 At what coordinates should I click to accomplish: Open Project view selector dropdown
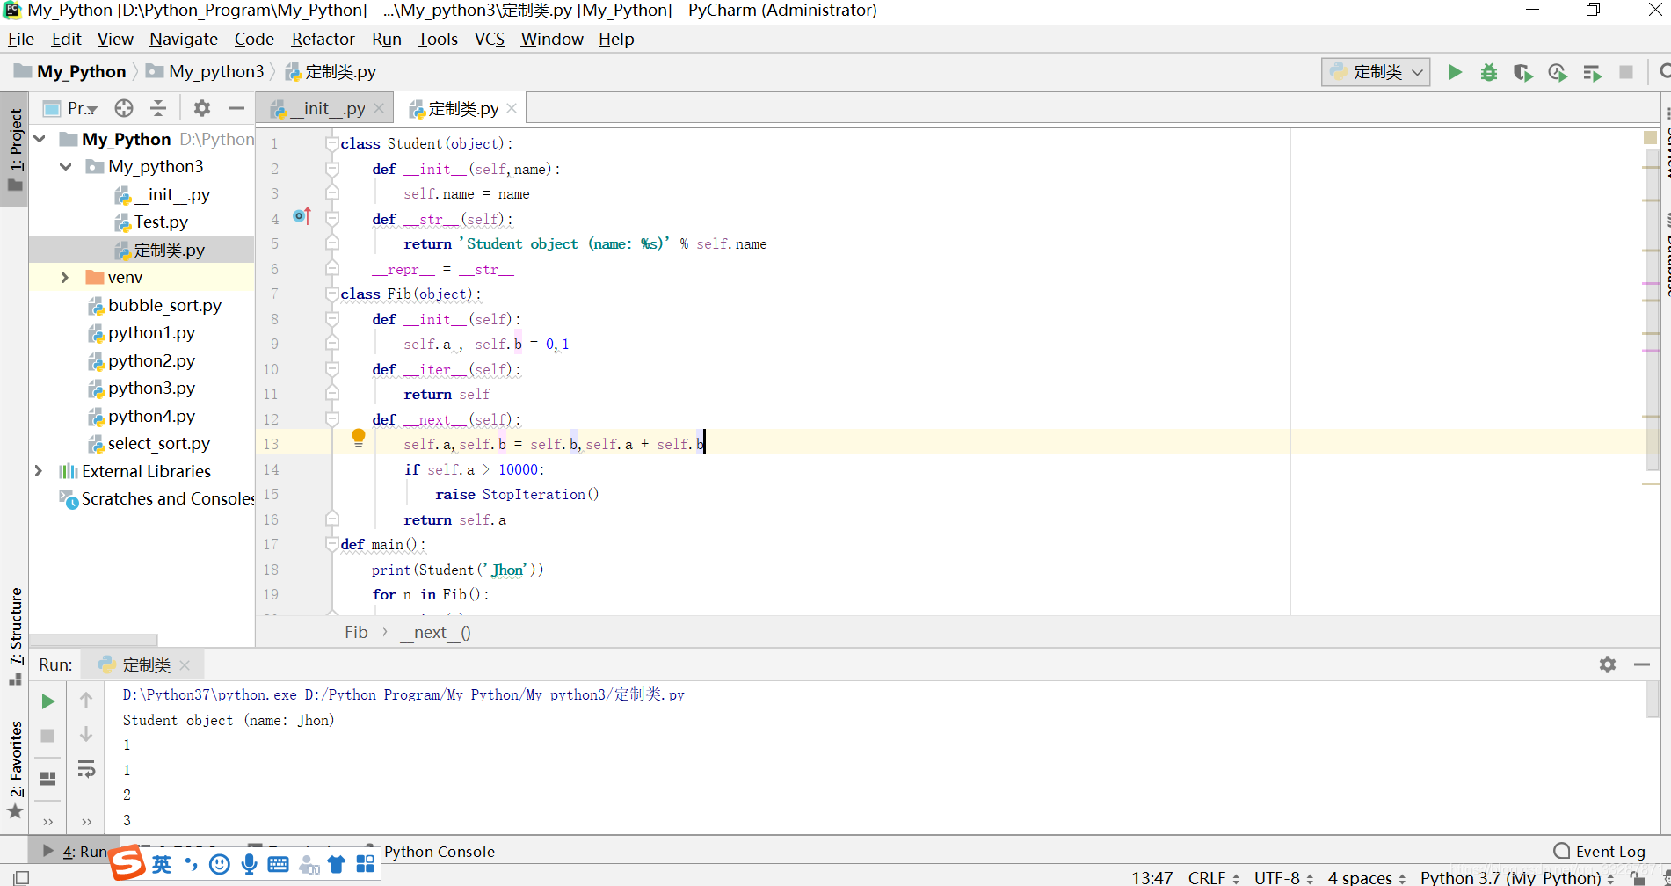click(72, 108)
